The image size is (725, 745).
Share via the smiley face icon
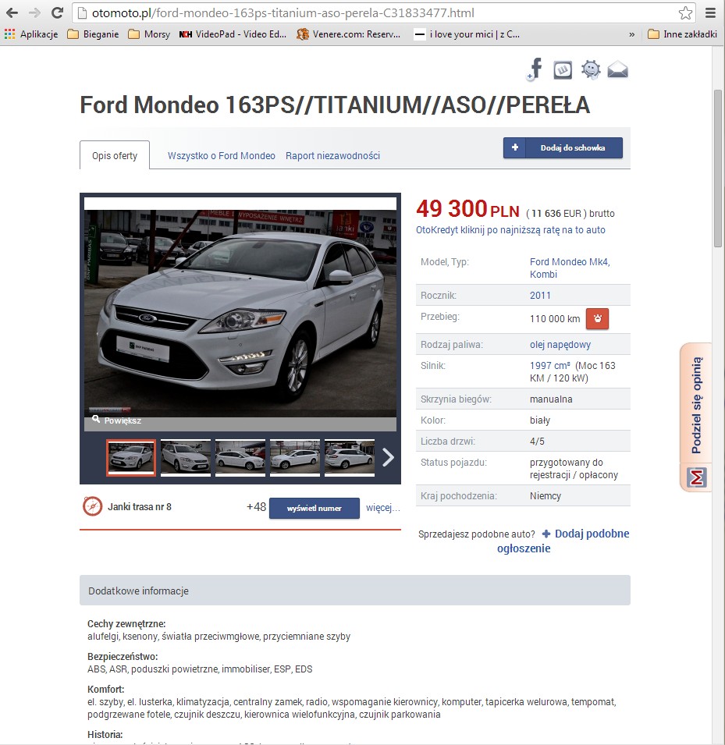tap(591, 70)
